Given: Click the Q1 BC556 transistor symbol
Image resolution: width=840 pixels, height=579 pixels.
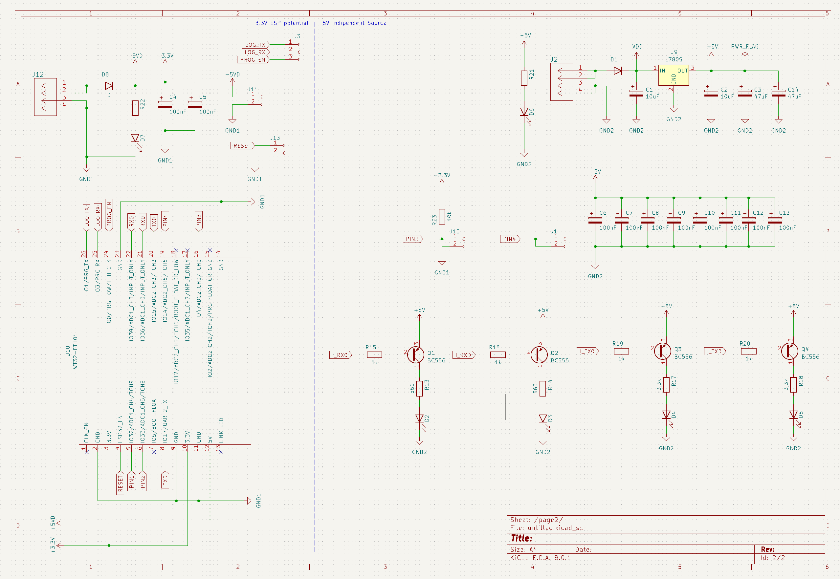Looking at the screenshot, I should click(416, 355).
